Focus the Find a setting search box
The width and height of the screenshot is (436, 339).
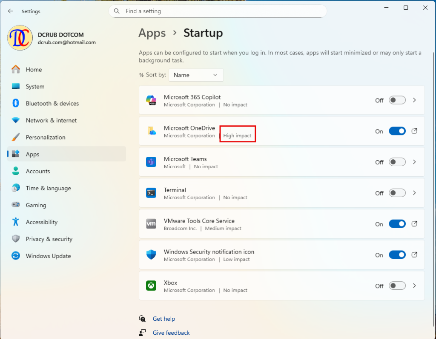click(218, 11)
